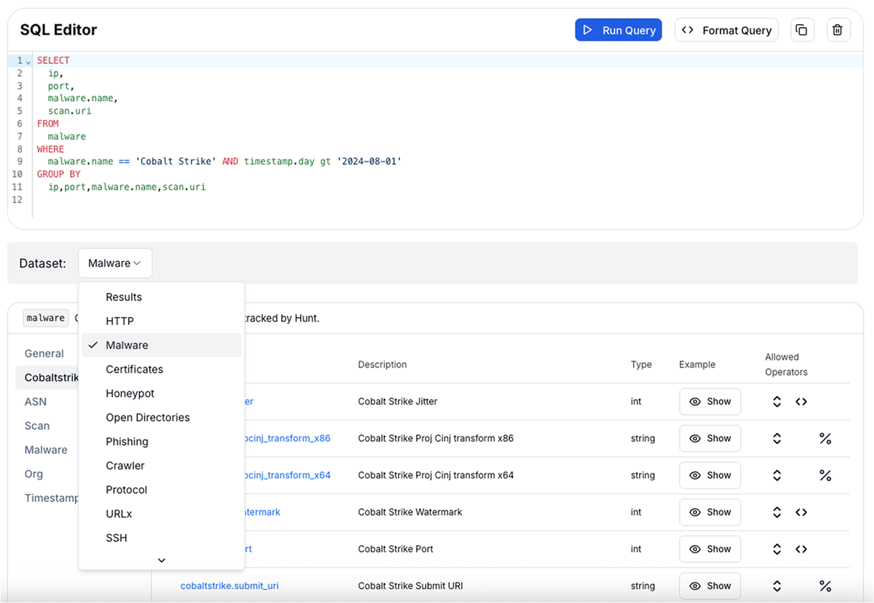Viewport: 874px width, 603px height.
Task: Click sort arrows icon in Proj Cinj transform x64 row
Action: click(x=777, y=475)
